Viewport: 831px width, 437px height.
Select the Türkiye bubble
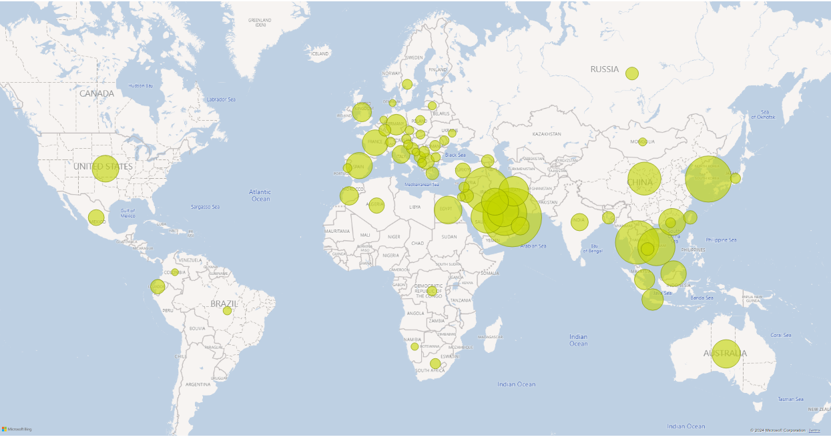click(x=463, y=170)
